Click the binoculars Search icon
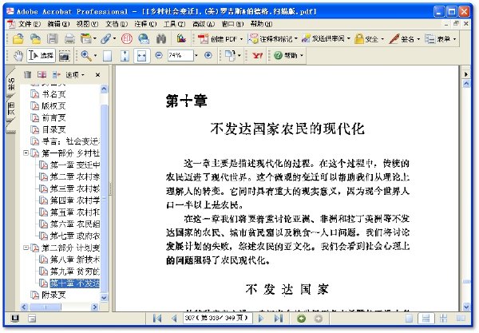The image size is (479, 333). click(x=161, y=39)
